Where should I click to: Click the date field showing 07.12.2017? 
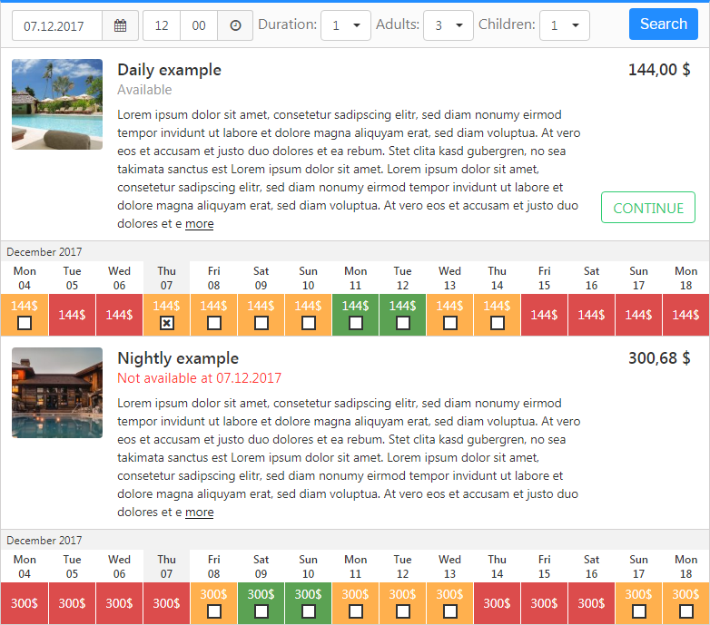[57, 25]
